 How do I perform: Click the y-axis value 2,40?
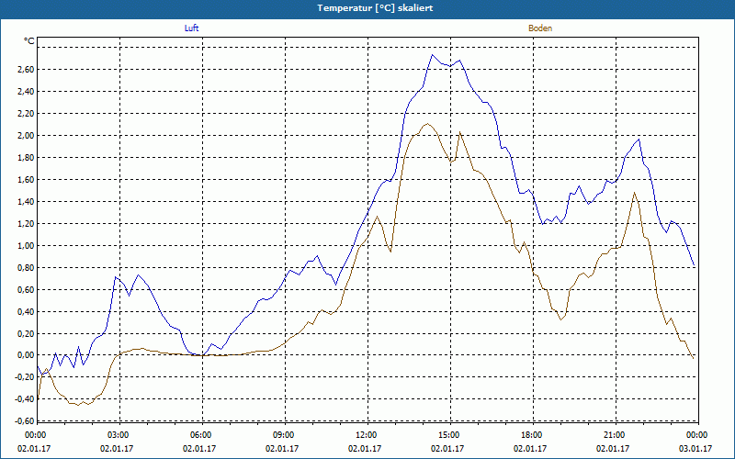[x=27, y=91]
